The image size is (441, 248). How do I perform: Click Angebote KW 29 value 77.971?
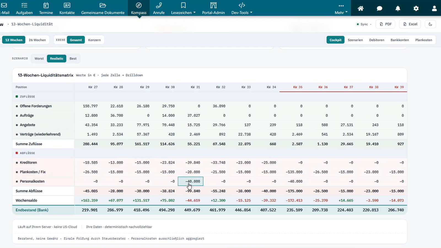tap(143, 125)
